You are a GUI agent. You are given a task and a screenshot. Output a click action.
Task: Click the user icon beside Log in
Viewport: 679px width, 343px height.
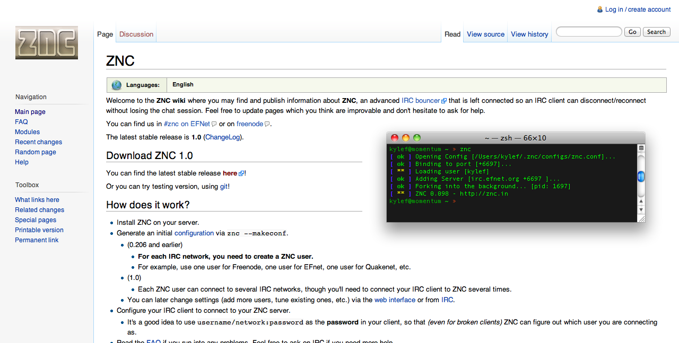(600, 10)
